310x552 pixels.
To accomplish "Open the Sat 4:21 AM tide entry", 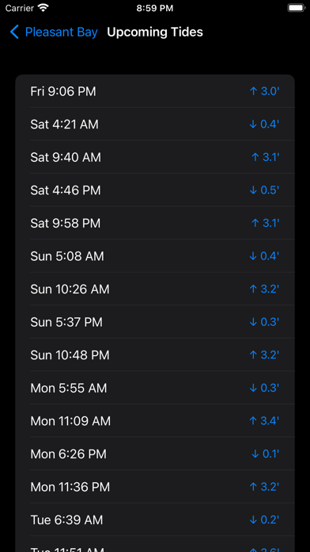I will point(155,125).
